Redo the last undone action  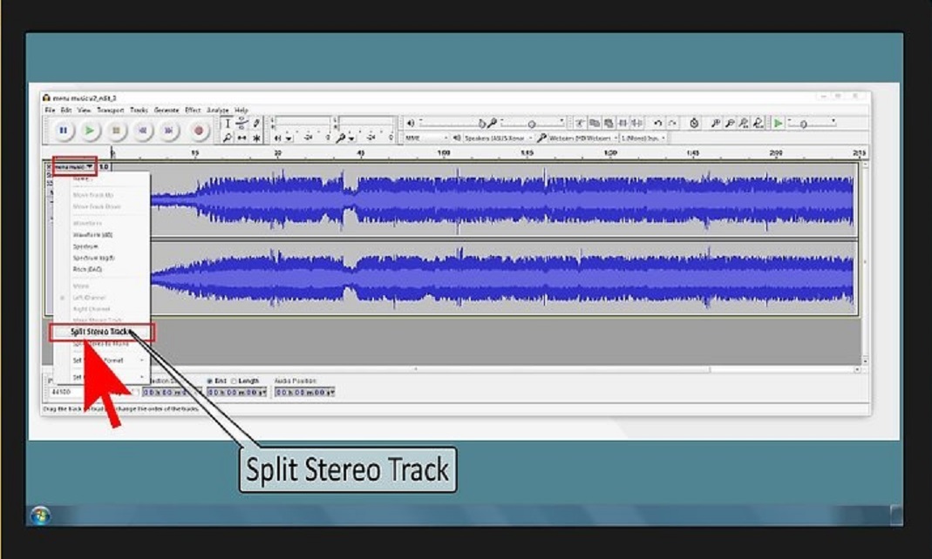pos(672,124)
